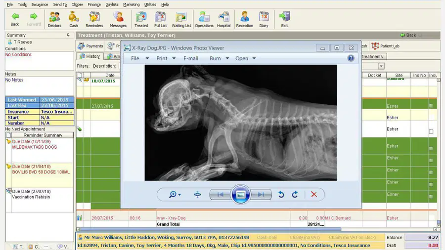The width and height of the screenshot is (445, 250).
Task: Tick the checkbox in the Reminder Summary header
Action: point(9,135)
